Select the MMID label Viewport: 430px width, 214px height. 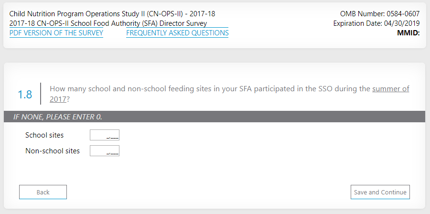pyautogui.click(x=408, y=33)
